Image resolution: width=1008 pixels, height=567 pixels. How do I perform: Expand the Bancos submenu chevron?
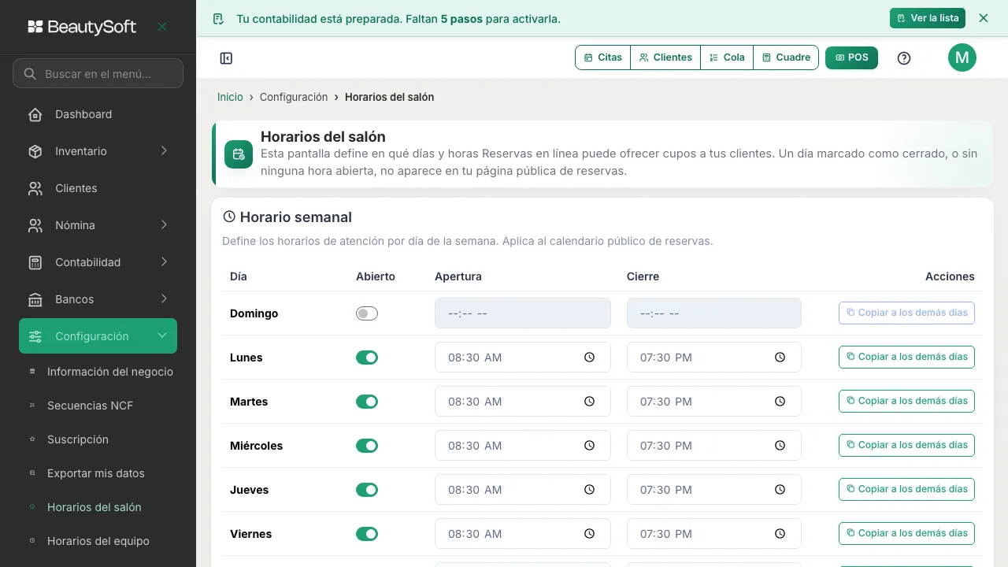(164, 299)
